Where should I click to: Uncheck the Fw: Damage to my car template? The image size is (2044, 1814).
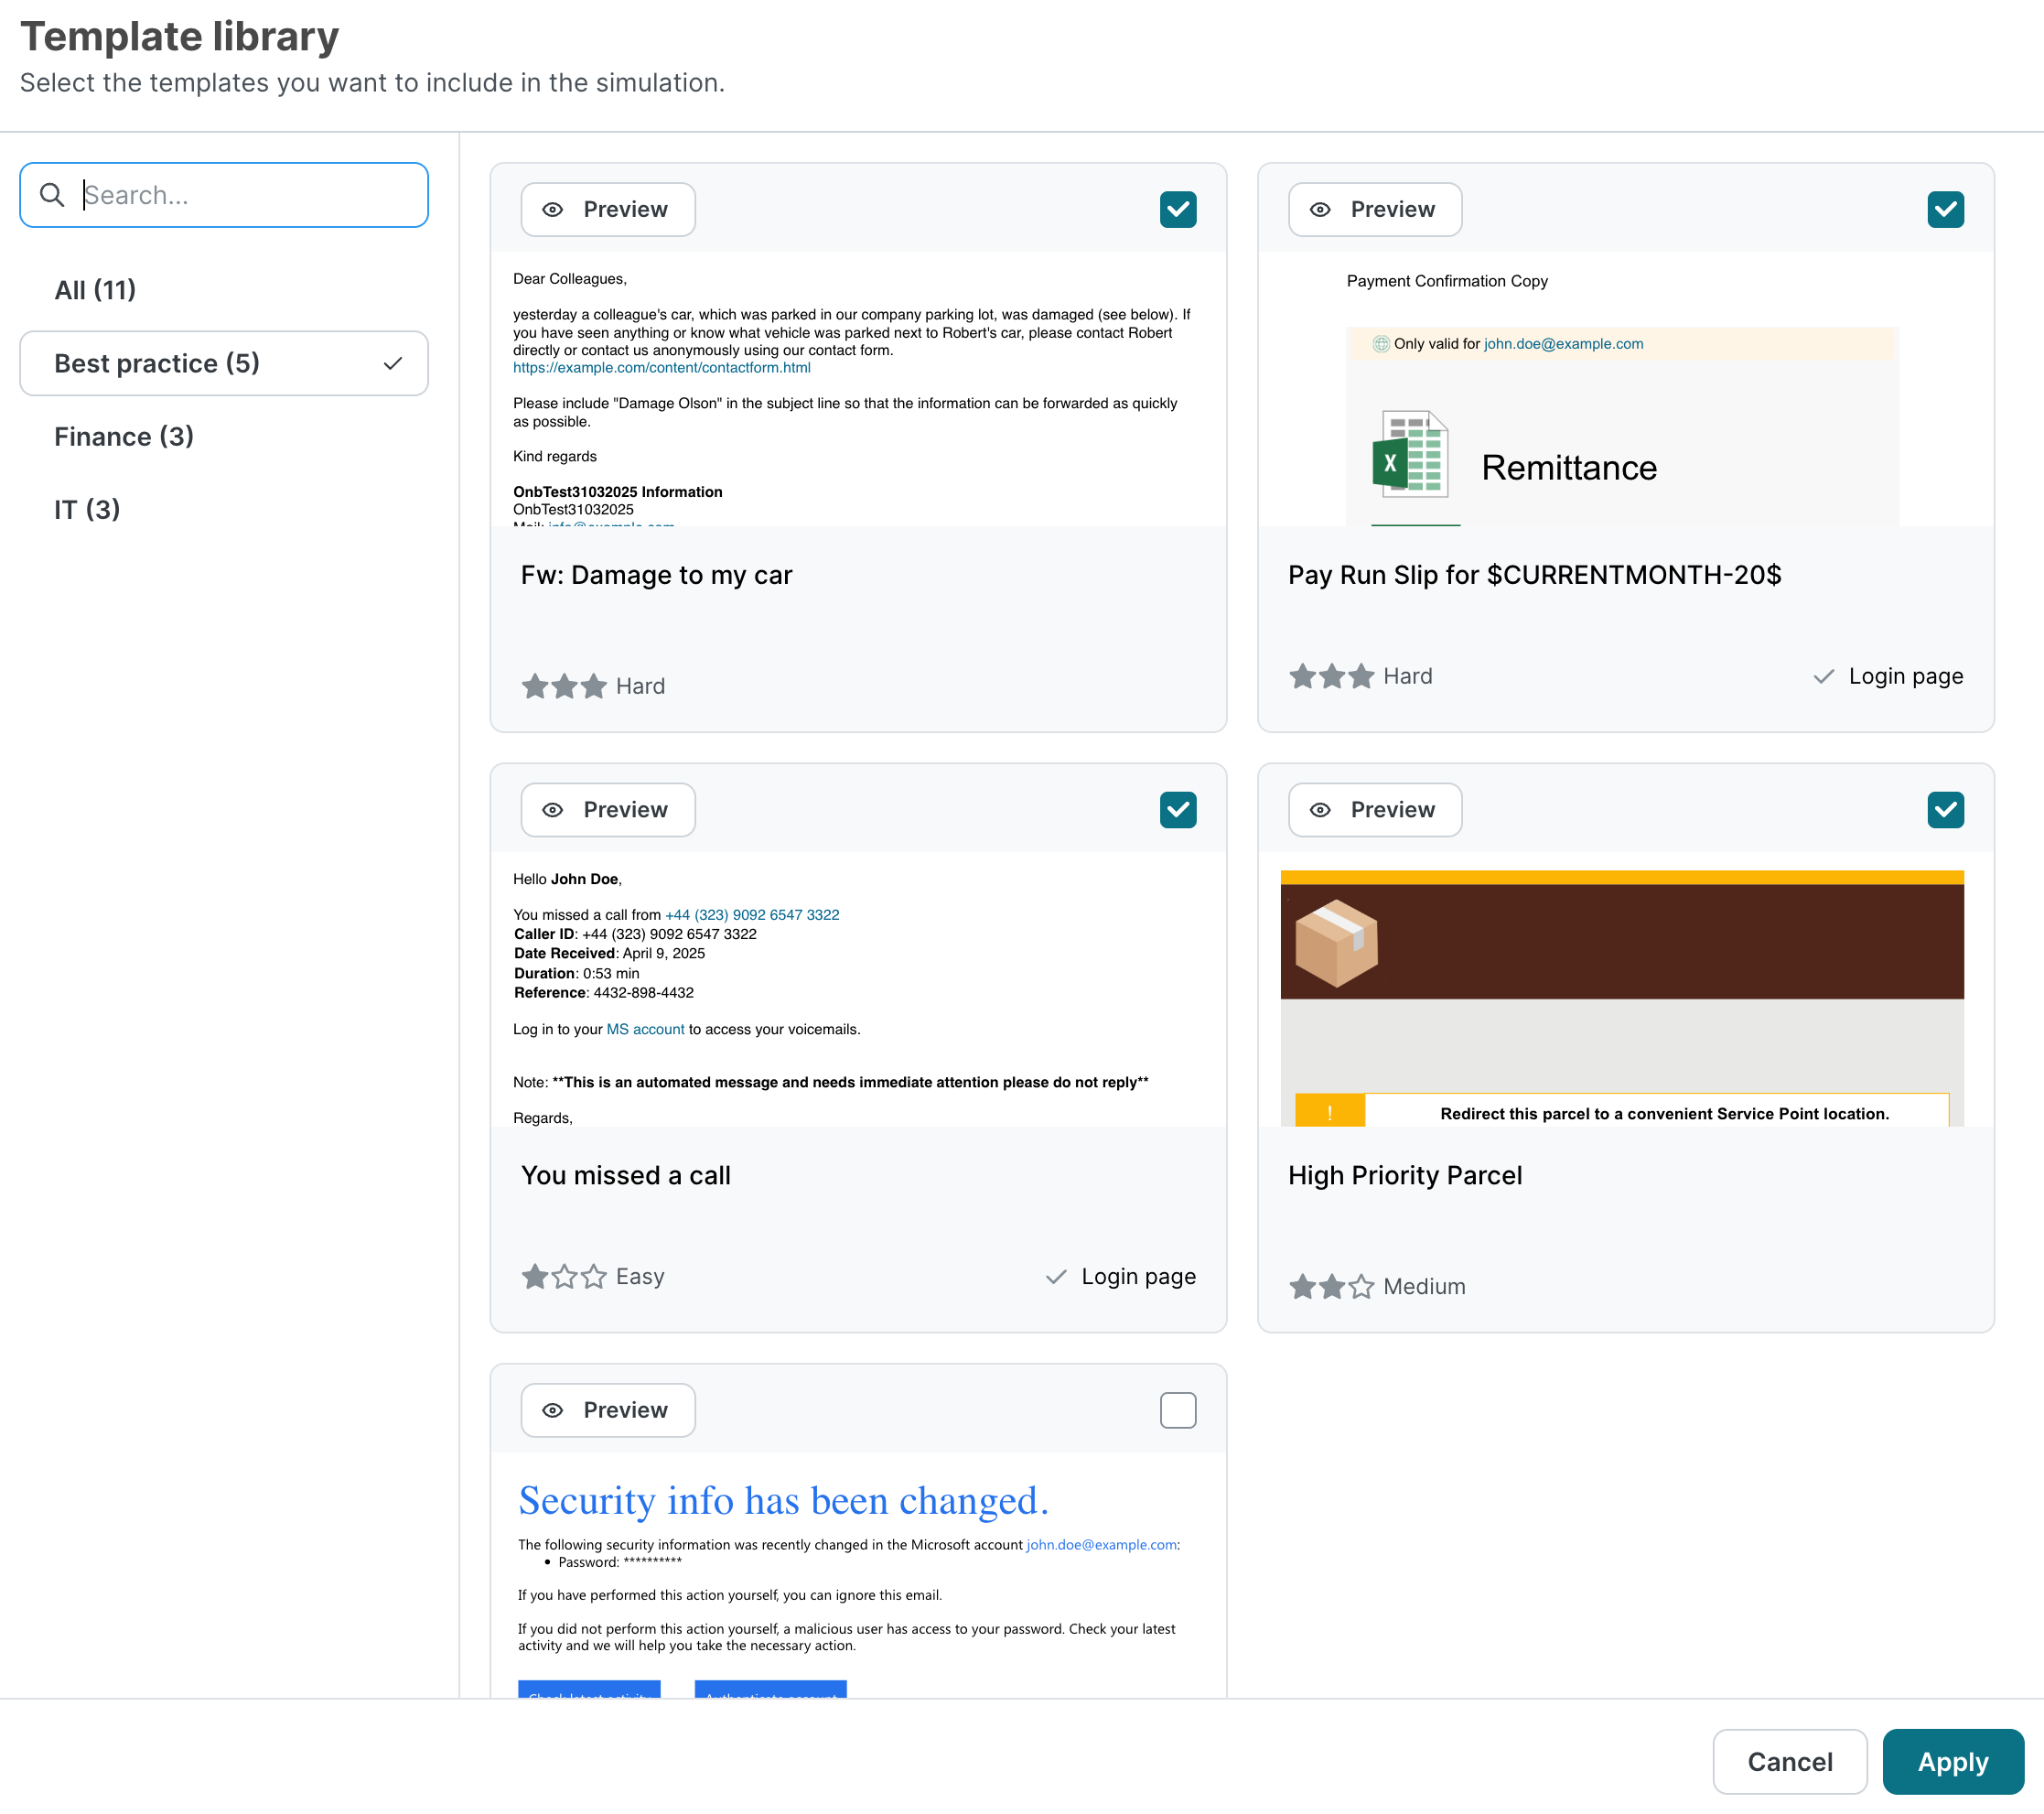tap(1178, 209)
